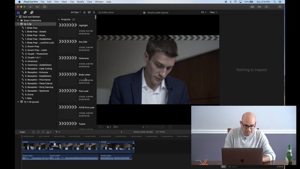Click the last Groom Letter audio clip
The height and width of the screenshot is (169, 300).
(116, 157)
